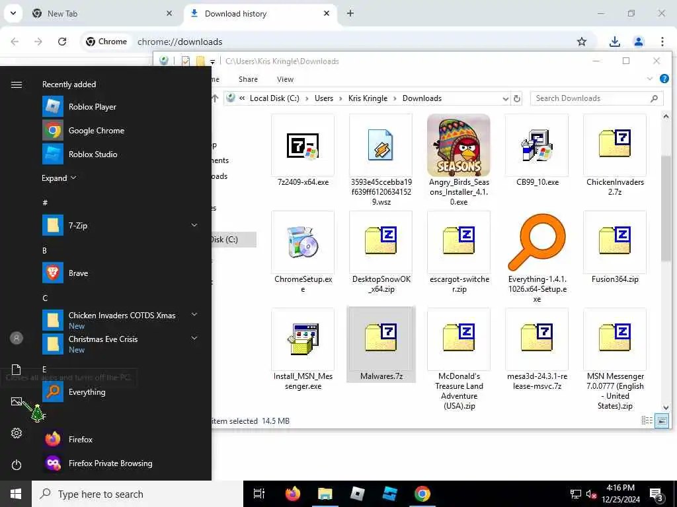This screenshot has height=507, width=677.
Task: Toggle Start menu hamburger navigation
Action: [x=17, y=84]
